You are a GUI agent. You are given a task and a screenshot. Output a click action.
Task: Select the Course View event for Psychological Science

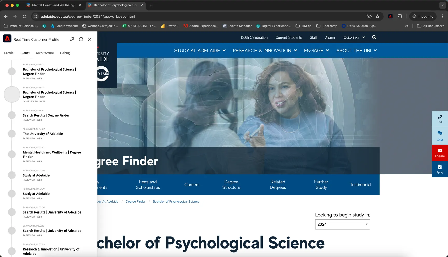[49, 94]
